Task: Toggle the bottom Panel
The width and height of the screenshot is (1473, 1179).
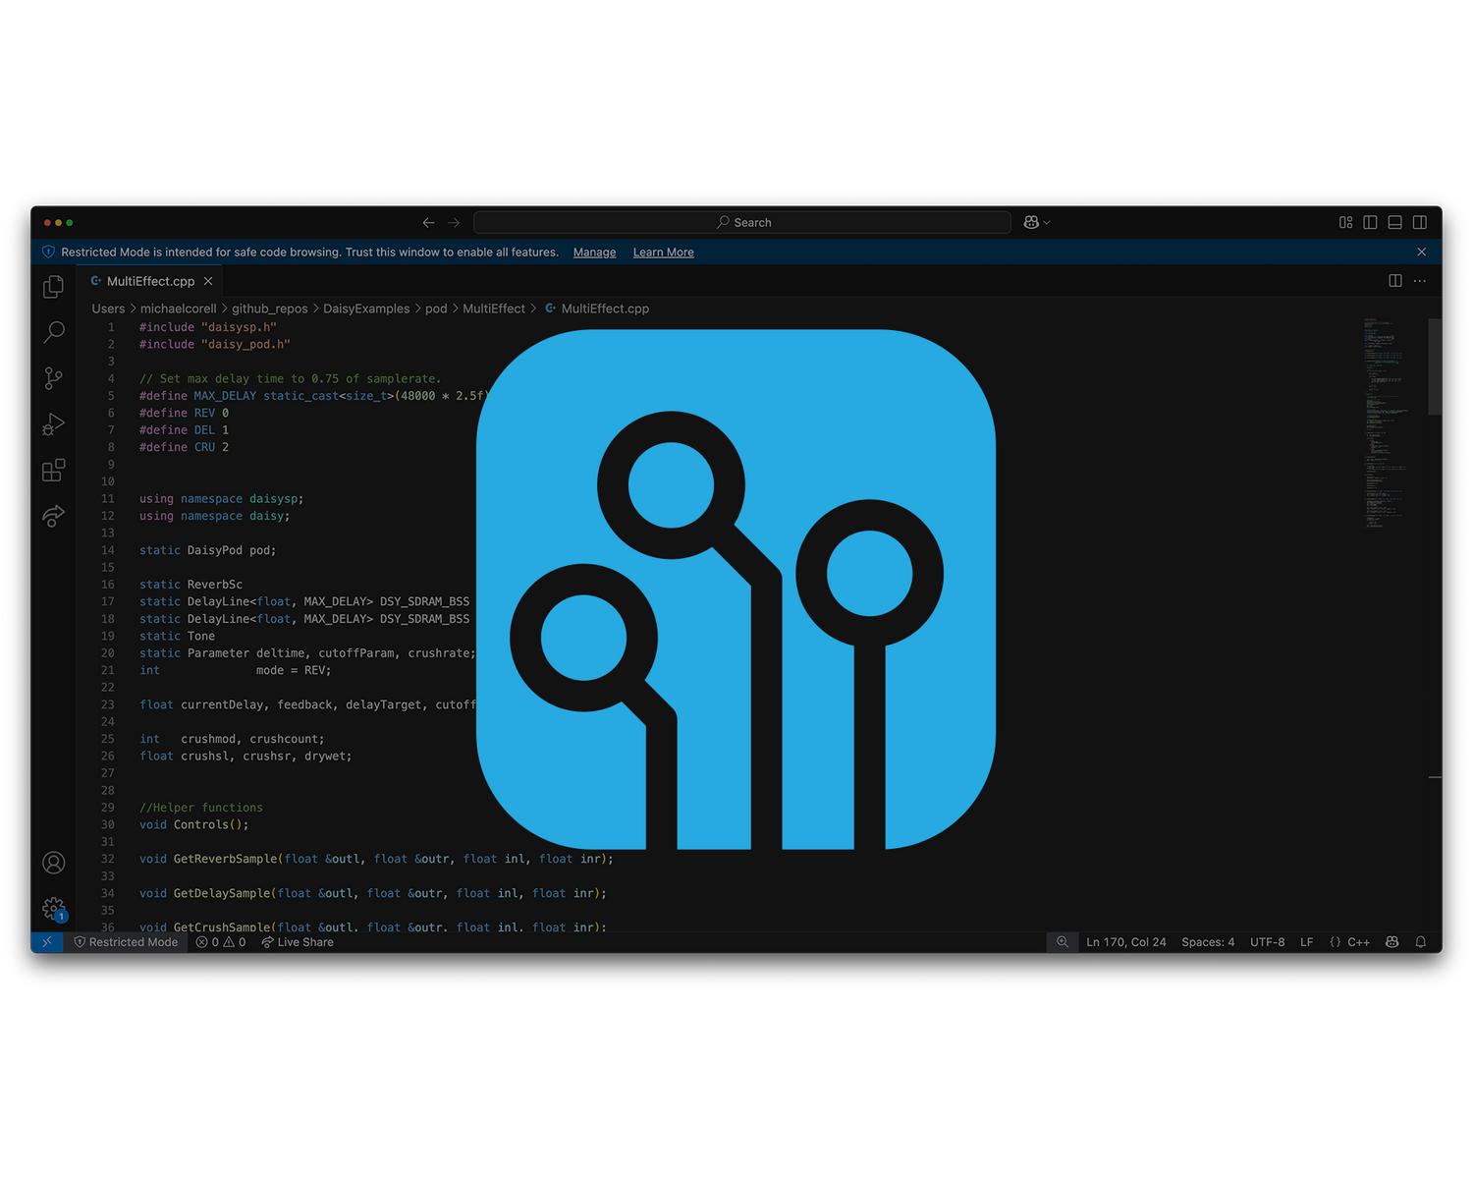Action: pos(1394,223)
